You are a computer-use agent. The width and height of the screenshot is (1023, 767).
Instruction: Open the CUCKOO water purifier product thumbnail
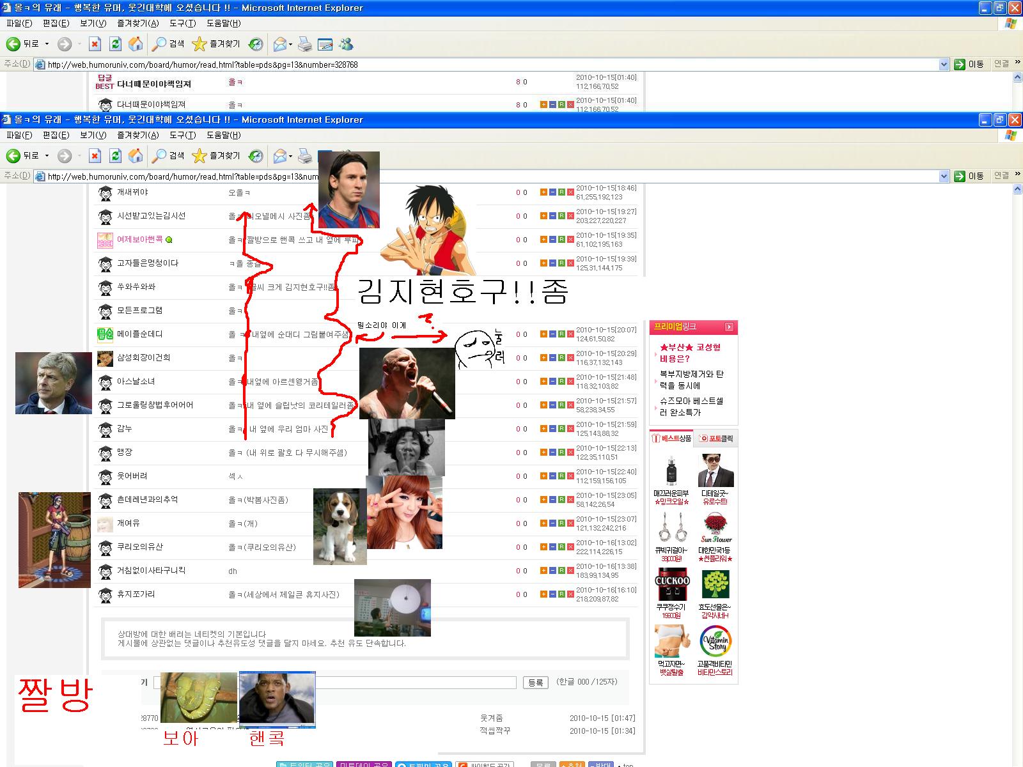coord(672,584)
